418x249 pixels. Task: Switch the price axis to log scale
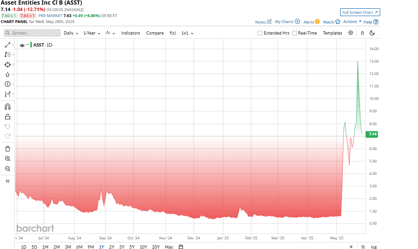tap(373, 247)
